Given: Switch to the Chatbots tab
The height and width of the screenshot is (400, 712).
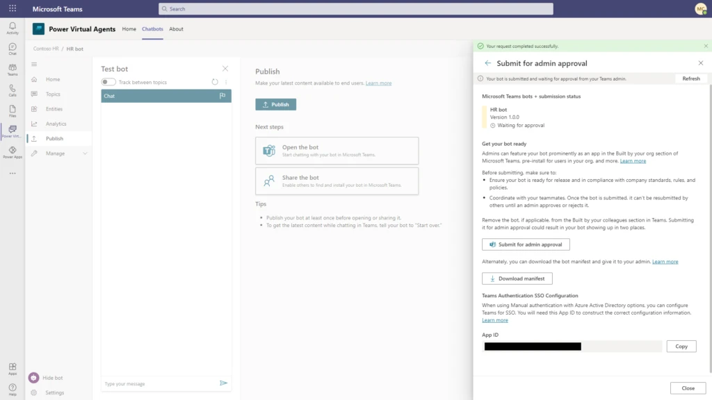Looking at the screenshot, I should (152, 29).
